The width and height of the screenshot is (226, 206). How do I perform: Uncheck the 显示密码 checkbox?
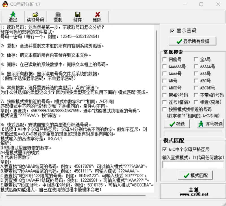click(172, 31)
